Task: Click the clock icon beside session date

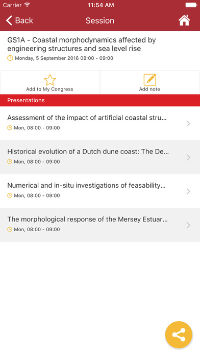Action: click(10, 58)
